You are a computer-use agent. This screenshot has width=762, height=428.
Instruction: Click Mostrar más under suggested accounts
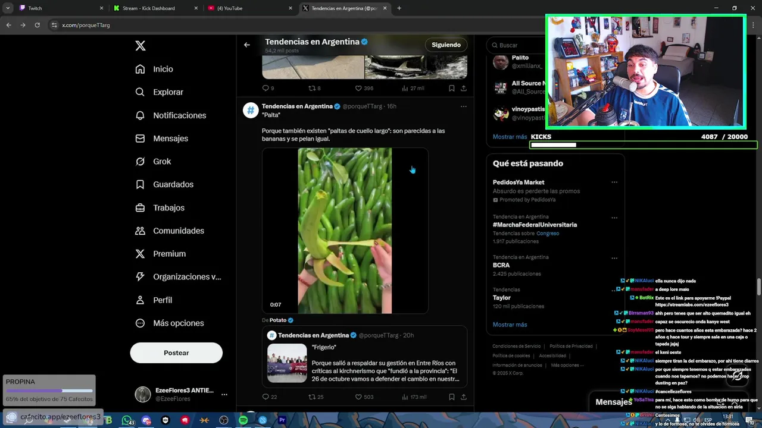click(x=510, y=137)
